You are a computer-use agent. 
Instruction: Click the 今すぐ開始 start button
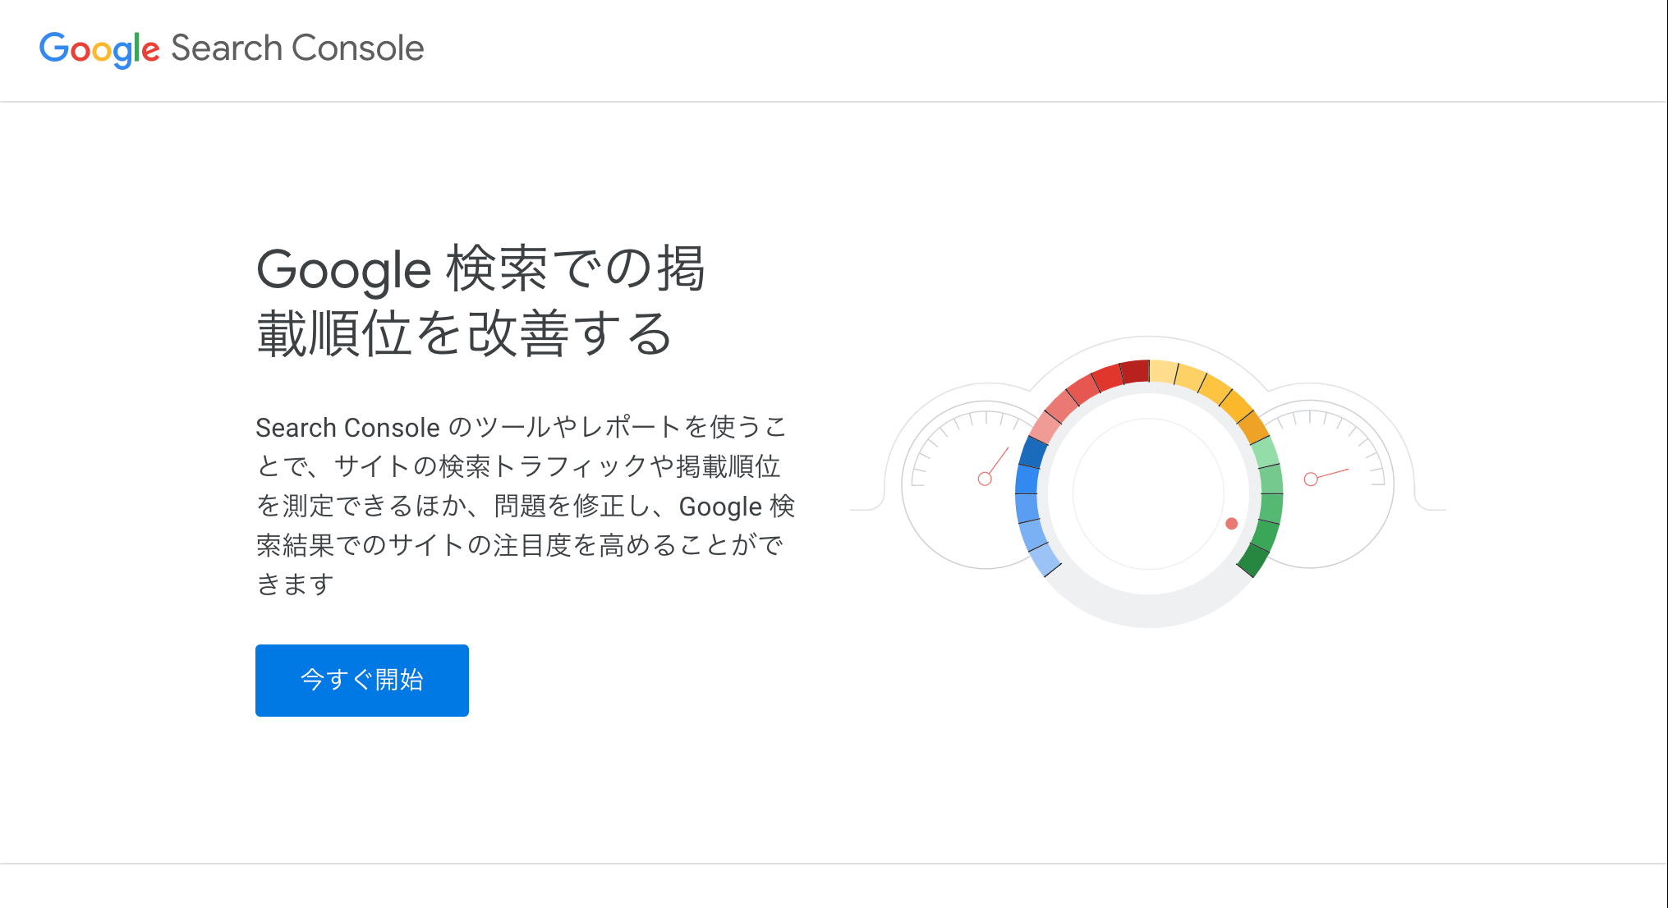click(x=361, y=680)
